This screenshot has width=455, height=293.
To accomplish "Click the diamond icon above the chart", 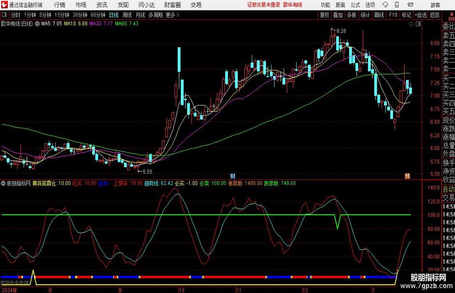I will click(x=411, y=24).
